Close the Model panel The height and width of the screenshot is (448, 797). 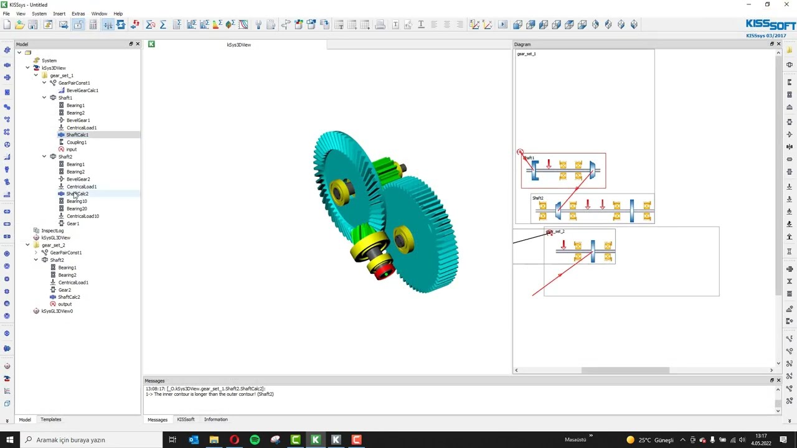(138, 44)
